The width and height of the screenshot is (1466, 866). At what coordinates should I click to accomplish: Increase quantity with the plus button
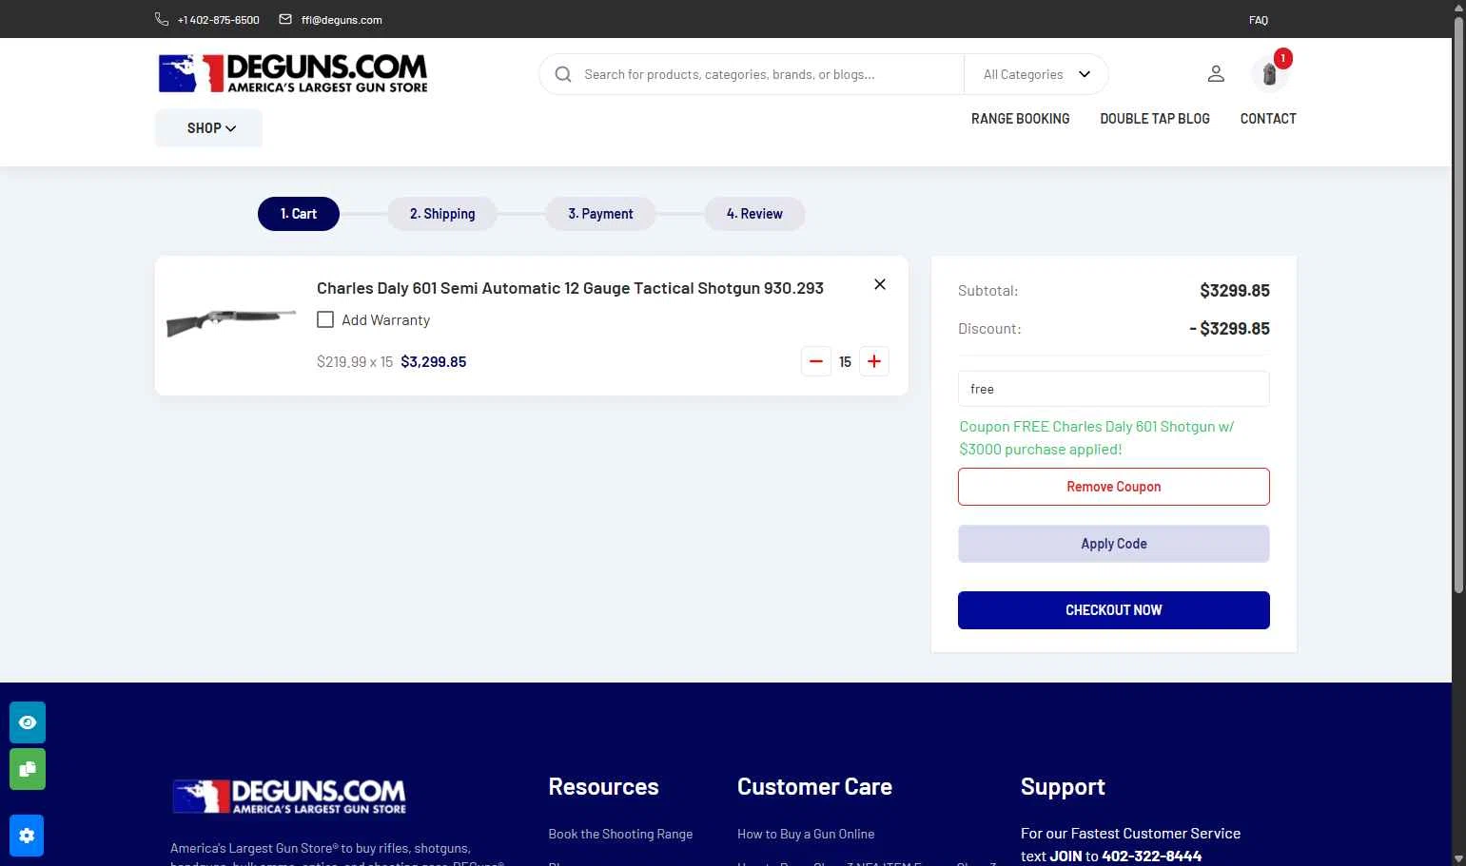(874, 361)
